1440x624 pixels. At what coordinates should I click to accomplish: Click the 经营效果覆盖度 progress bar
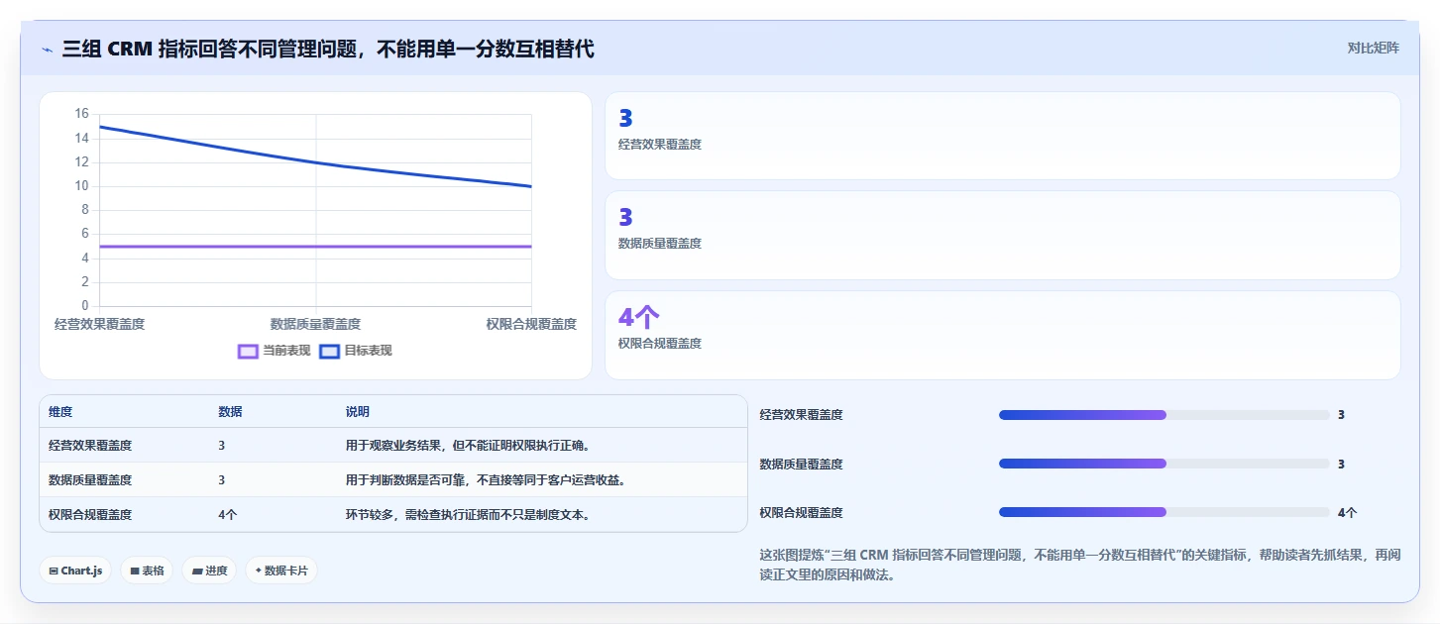point(1164,415)
